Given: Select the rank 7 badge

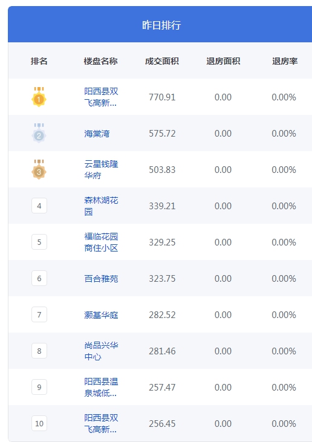Looking at the screenshot, I should tap(39, 314).
